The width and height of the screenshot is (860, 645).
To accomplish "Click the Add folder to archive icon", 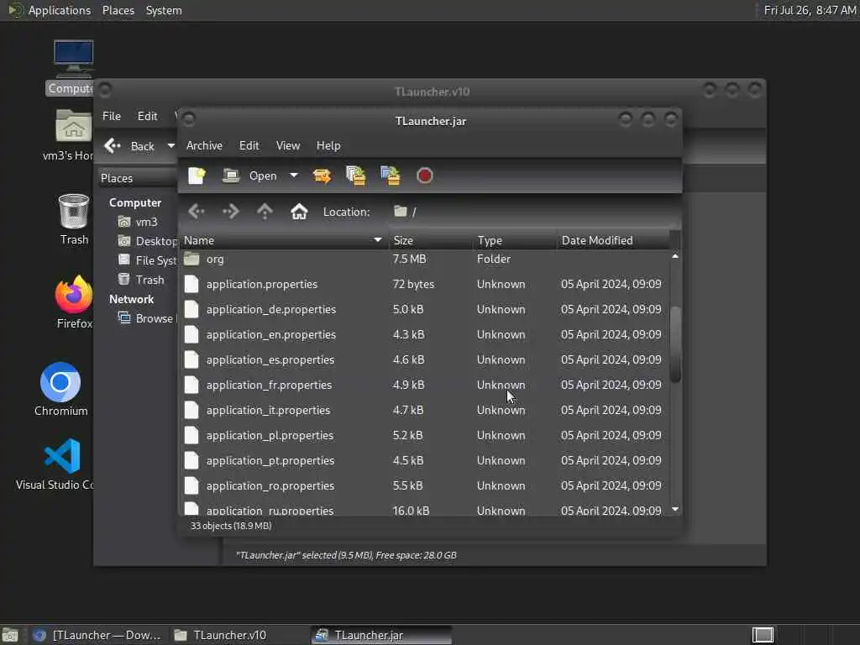I will [390, 176].
